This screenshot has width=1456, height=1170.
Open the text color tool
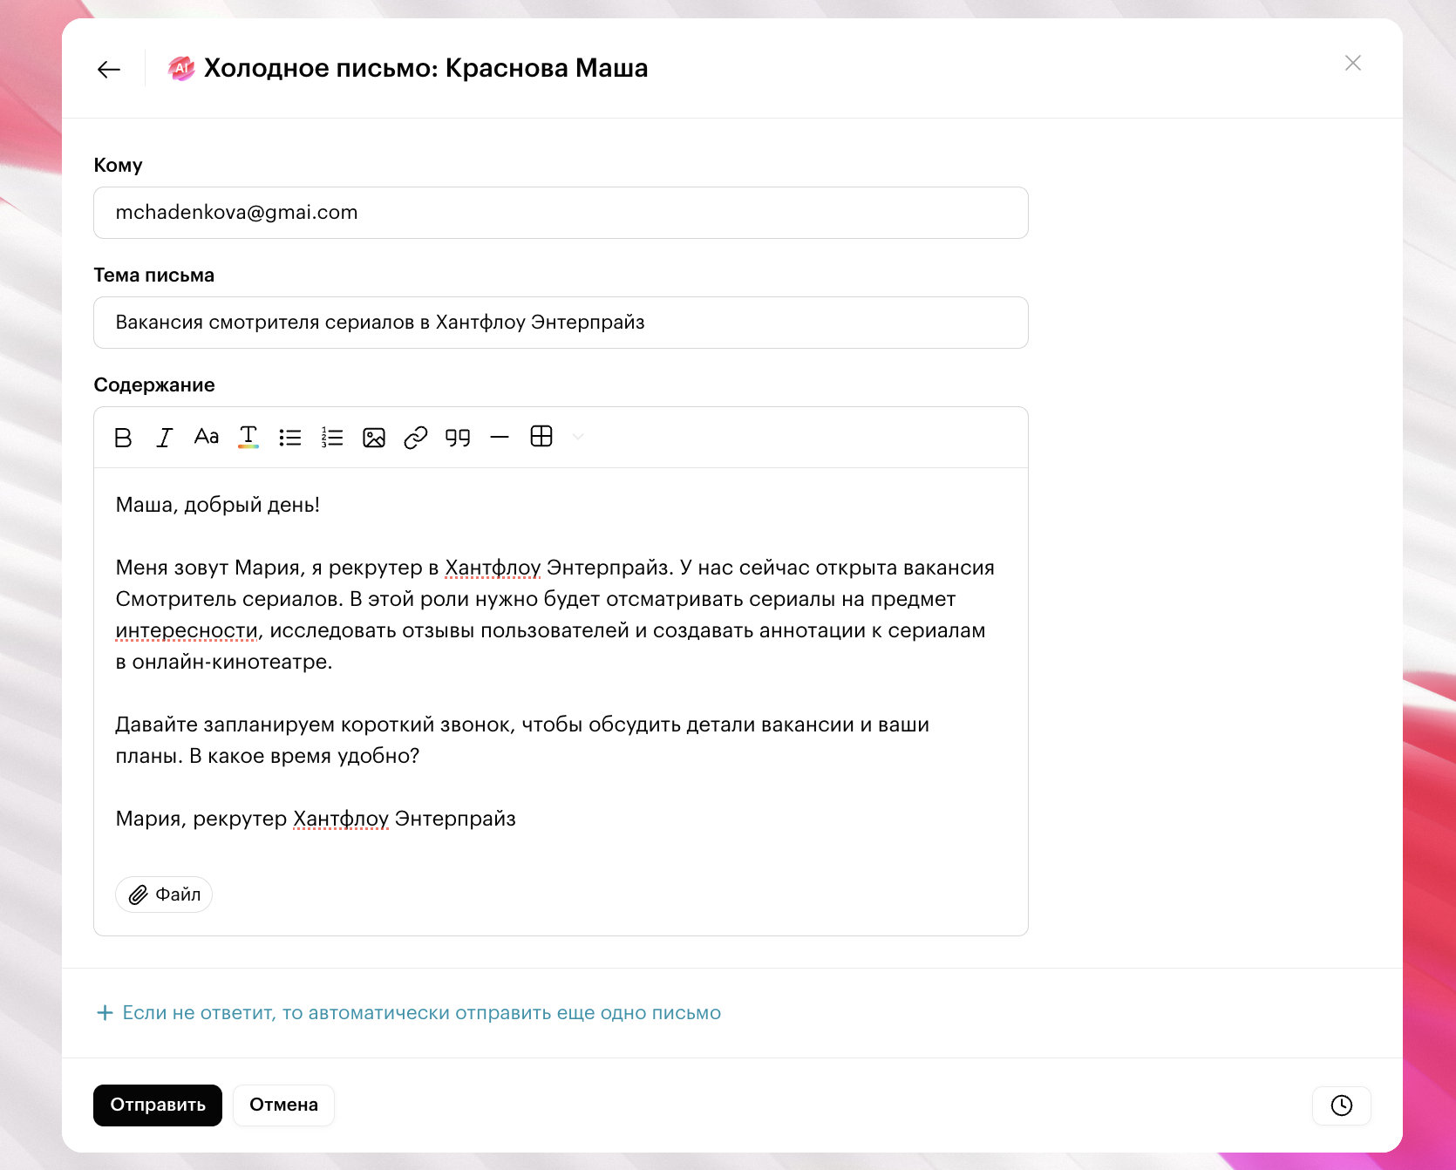[248, 437]
